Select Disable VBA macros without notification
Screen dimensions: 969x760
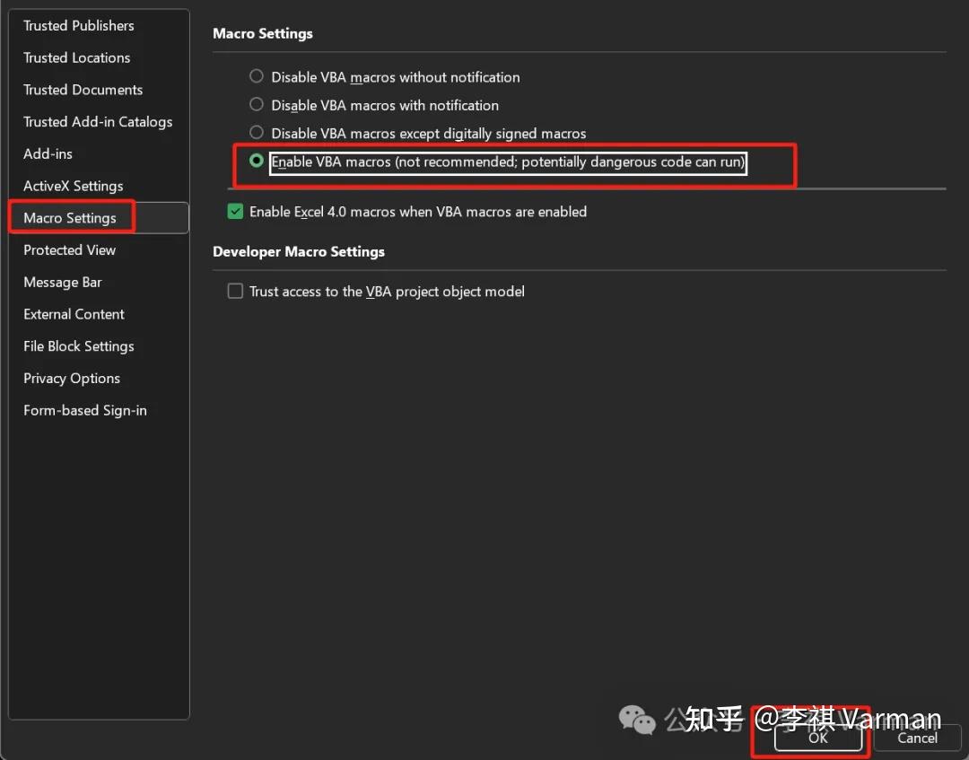256,76
